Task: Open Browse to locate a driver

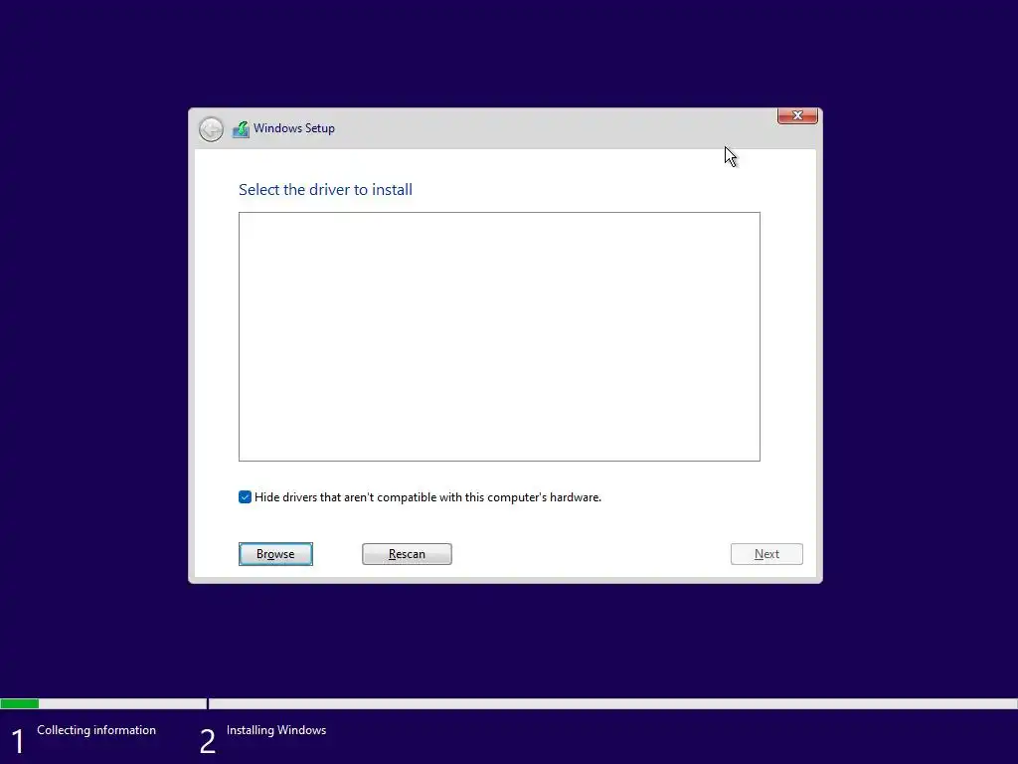Action: 275,554
